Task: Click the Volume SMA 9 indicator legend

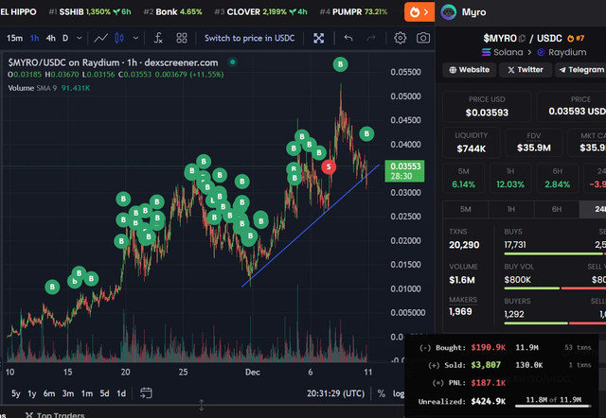Action: coord(49,88)
